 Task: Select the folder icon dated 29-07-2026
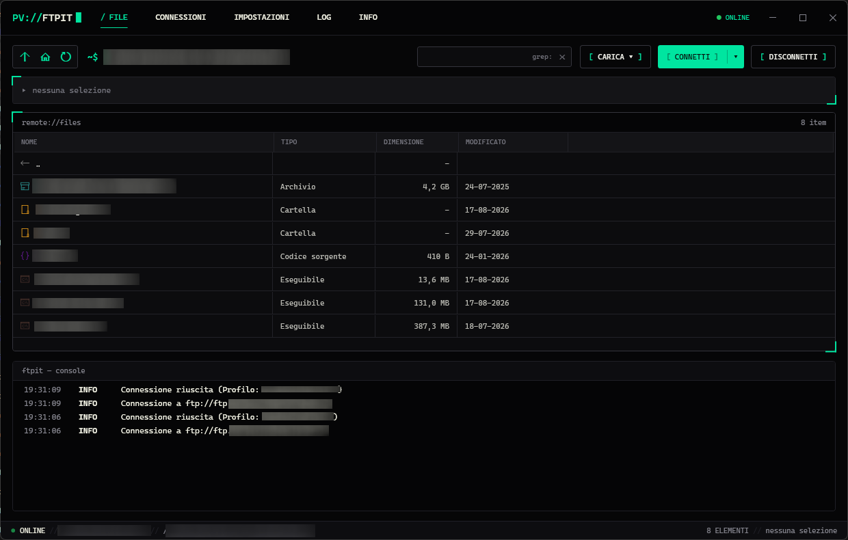pyautogui.click(x=25, y=233)
